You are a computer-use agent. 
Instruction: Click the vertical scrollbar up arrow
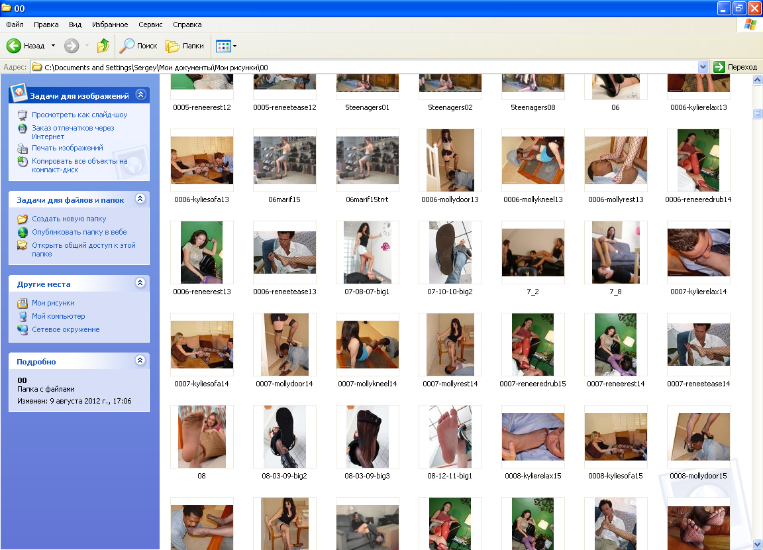757,80
